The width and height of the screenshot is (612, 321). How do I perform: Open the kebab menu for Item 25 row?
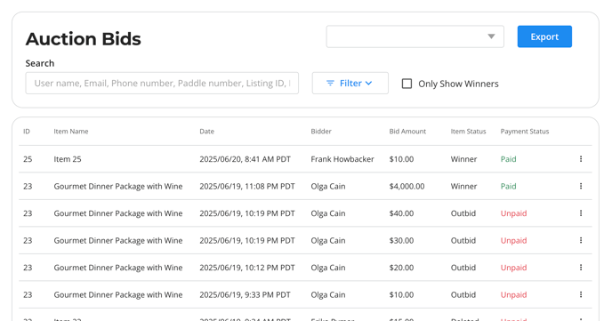tap(581, 159)
